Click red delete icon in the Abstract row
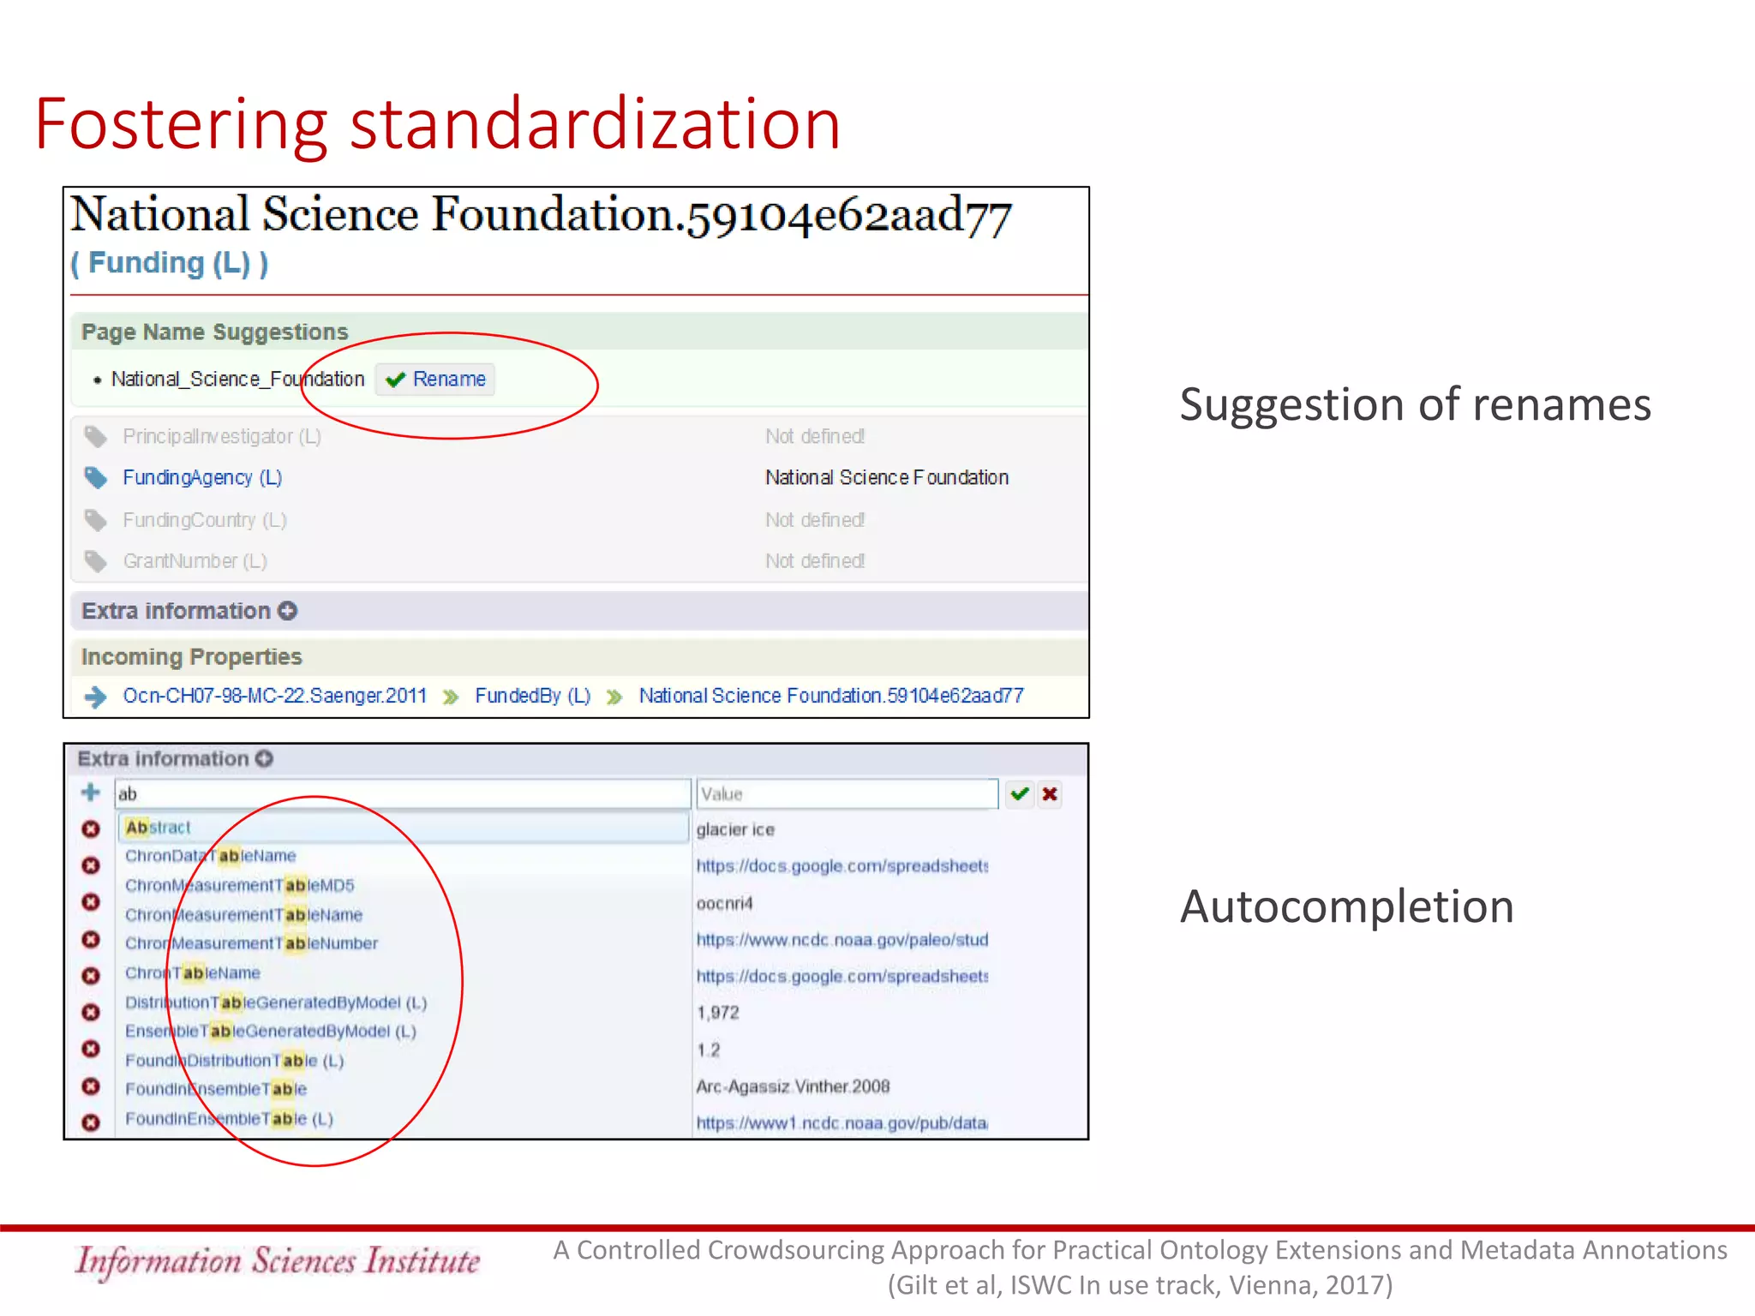 pyautogui.click(x=91, y=829)
